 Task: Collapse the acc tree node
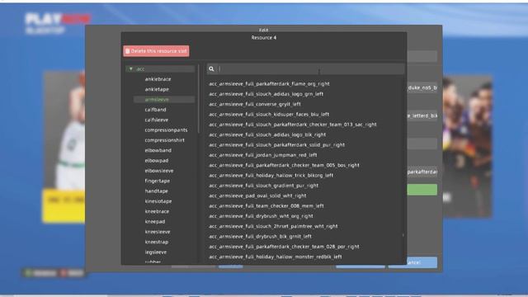click(x=131, y=68)
